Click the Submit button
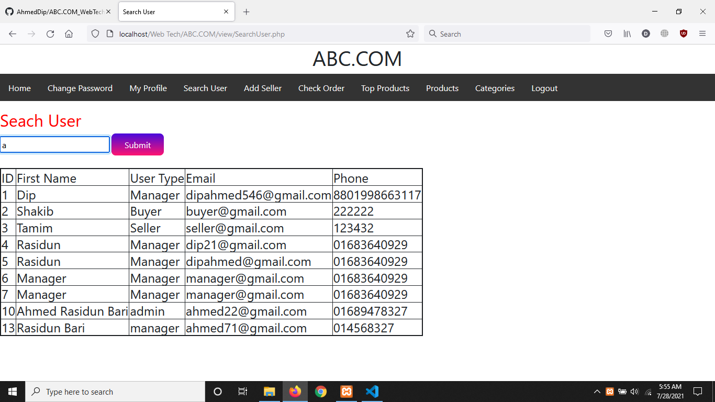 point(137,144)
